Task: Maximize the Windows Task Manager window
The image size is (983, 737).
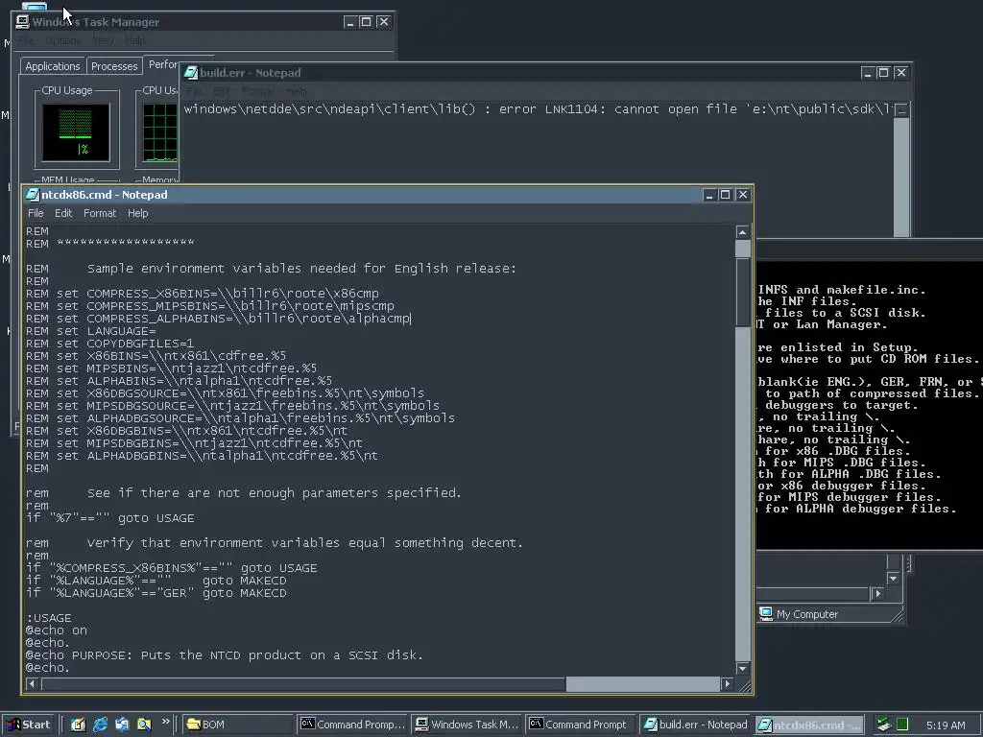Action: 366,22
